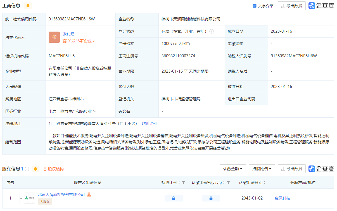Click registration authority 樟树市市场监督管理局

click(181, 99)
